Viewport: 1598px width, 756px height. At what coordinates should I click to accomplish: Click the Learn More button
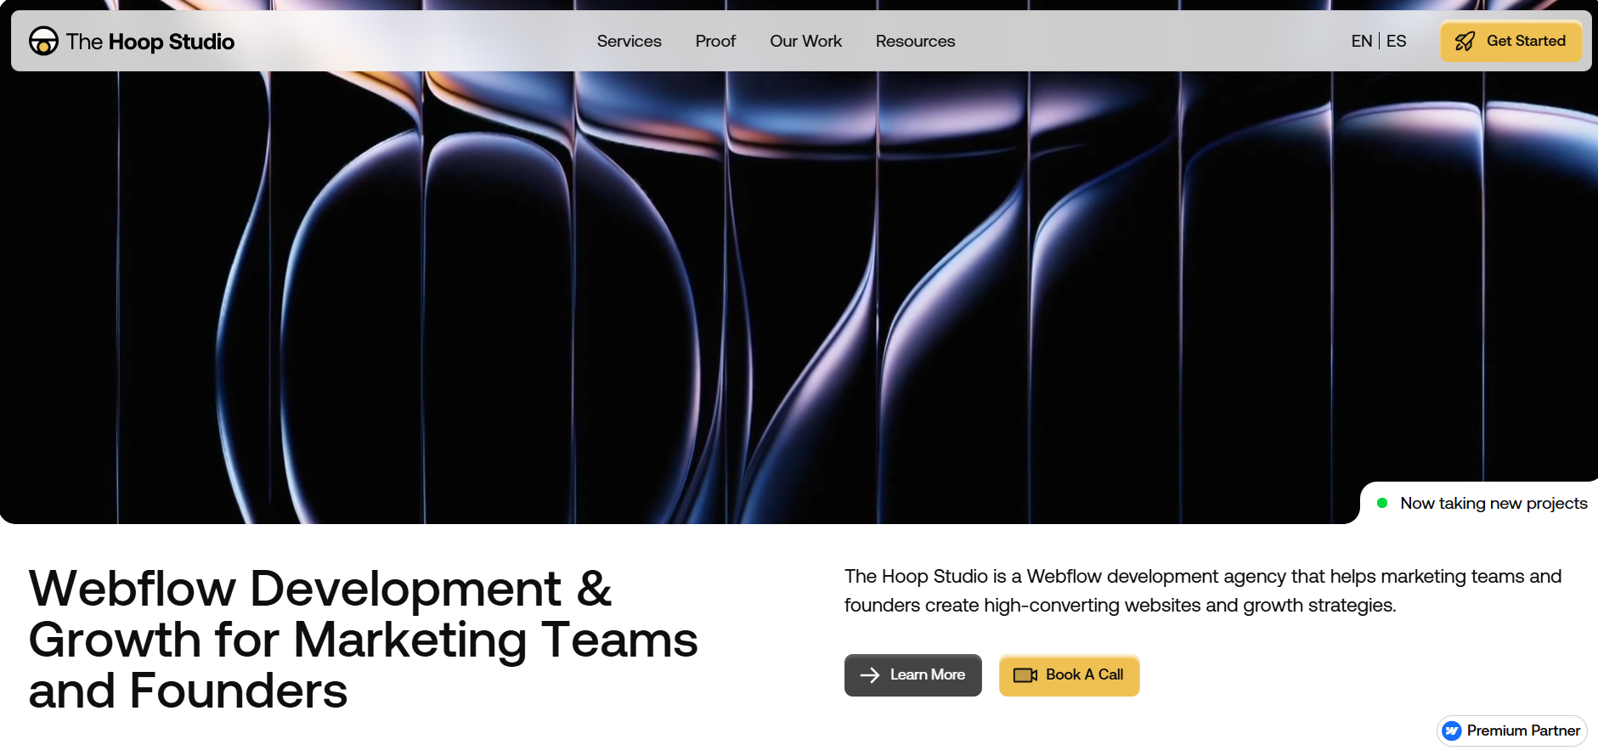point(912,674)
